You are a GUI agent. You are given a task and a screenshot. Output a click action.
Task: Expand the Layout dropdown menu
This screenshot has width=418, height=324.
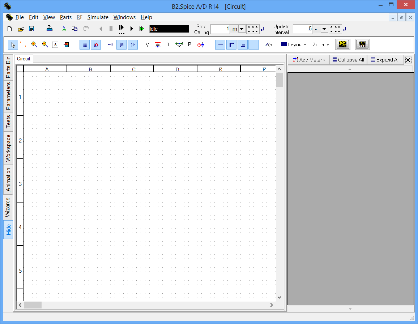[x=294, y=44]
